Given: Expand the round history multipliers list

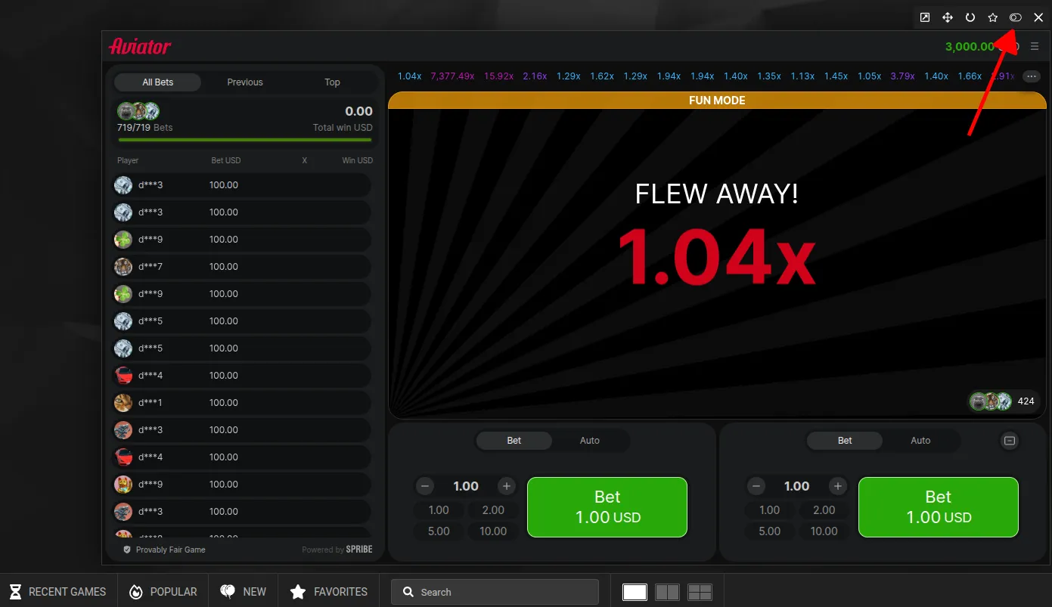Looking at the screenshot, I should [x=1031, y=76].
